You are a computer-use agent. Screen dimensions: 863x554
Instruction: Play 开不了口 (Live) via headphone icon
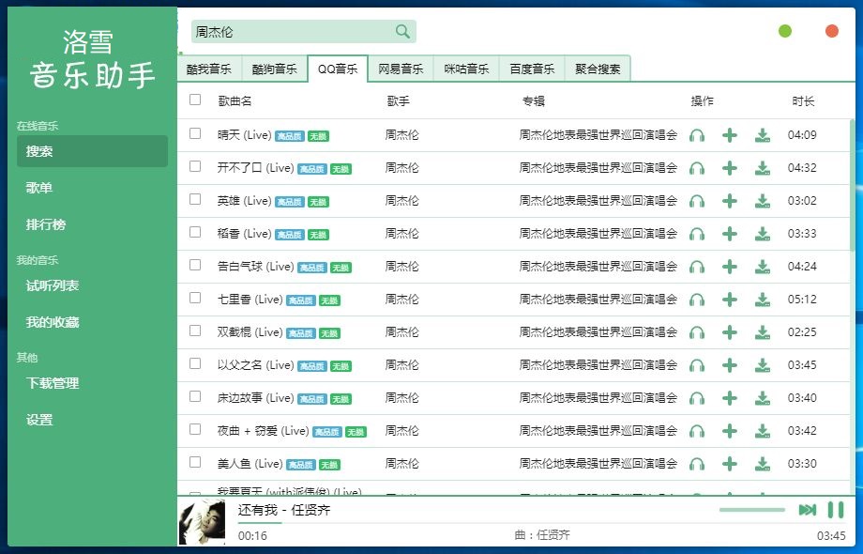click(x=697, y=168)
